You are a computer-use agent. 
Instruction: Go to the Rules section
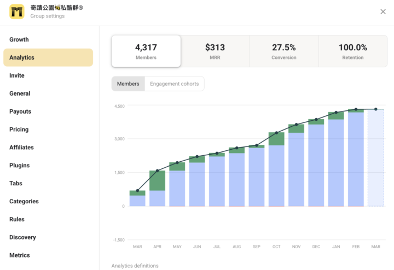pos(17,220)
